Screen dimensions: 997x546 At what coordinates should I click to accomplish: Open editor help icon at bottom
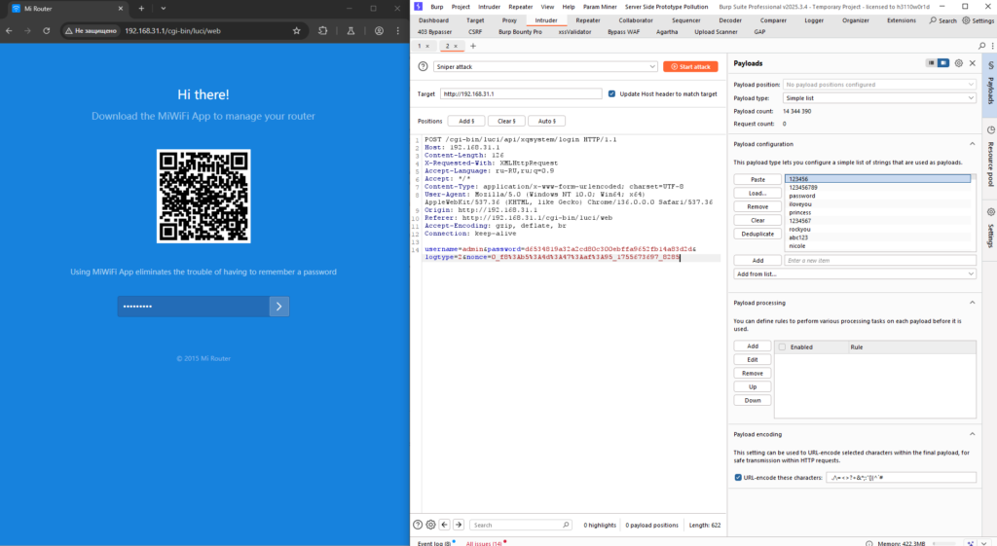[418, 525]
